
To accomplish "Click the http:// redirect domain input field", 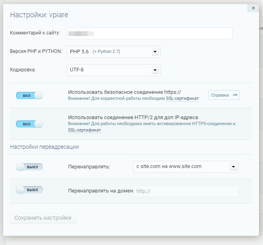I will pyautogui.click(x=186, y=191).
